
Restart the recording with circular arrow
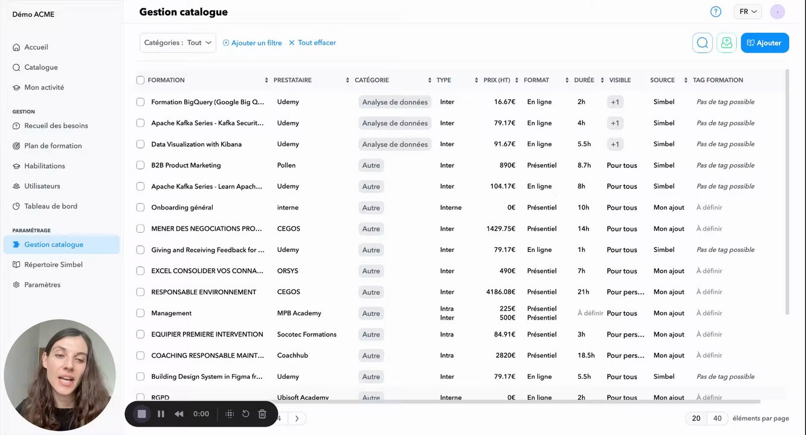pos(246,414)
